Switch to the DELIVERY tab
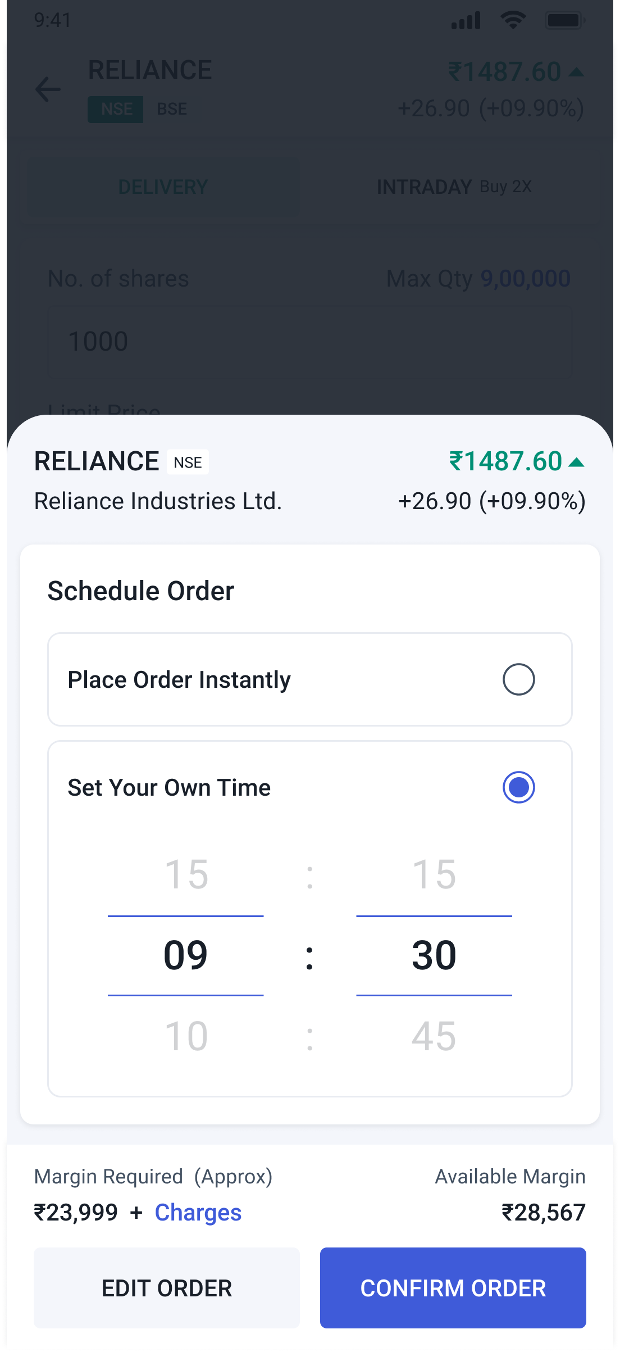Image resolution: width=620 pixels, height=1352 pixels. (163, 187)
